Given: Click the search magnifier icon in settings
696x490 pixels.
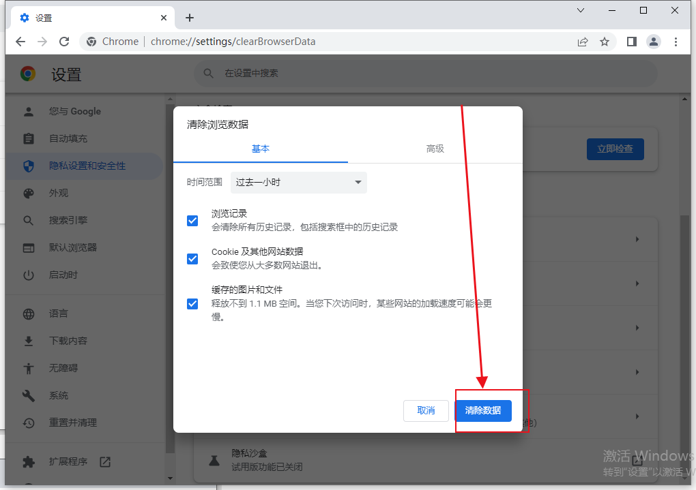Looking at the screenshot, I should 208,73.
